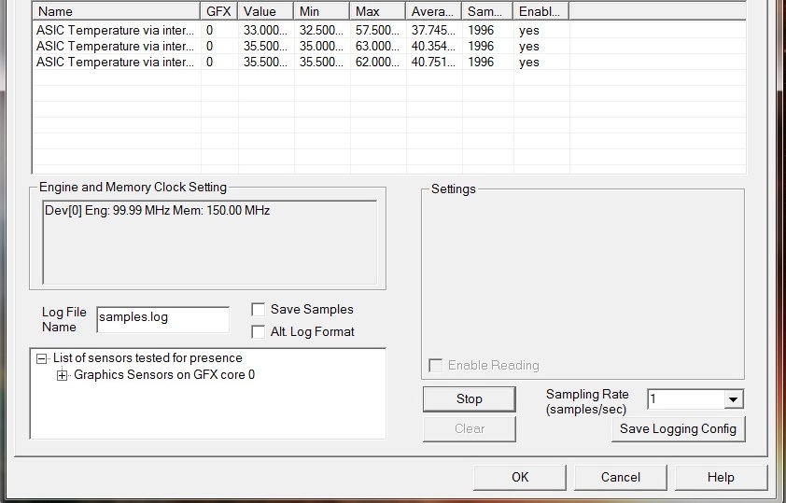Image resolution: width=786 pixels, height=503 pixels.
Task: Select Dev[0] Eng: 99.99 MHz clock entry
Action: tap(158, 210)
